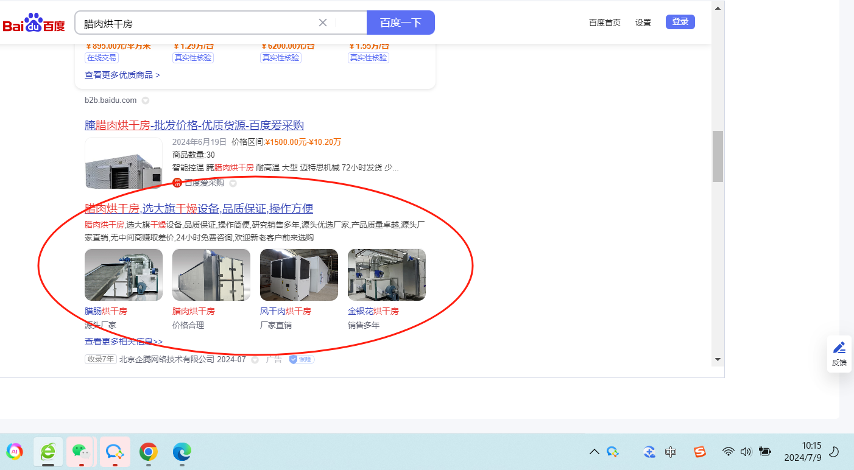The image size is (854, 470).
Task: Click the red 百度爱采购 source icon
Action: 177,183
